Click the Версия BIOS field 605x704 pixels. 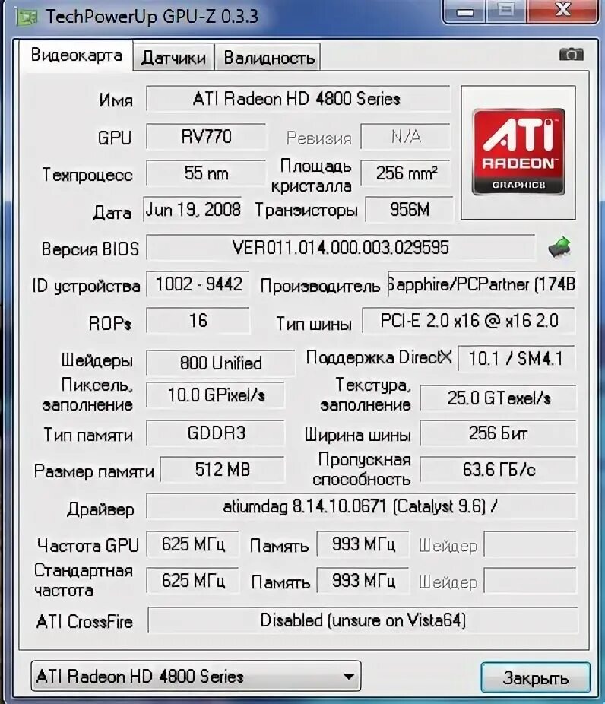tap(341, 247)
